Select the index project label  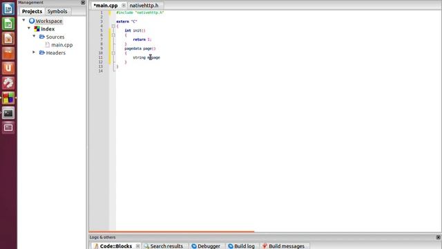pos(48,29)
